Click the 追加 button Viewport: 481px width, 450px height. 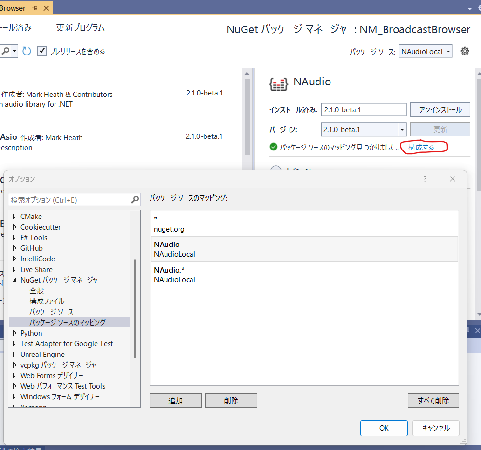[176, 401]
